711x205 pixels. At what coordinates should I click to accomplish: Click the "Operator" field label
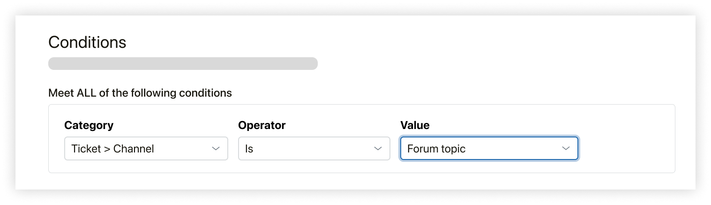(262, 125)
